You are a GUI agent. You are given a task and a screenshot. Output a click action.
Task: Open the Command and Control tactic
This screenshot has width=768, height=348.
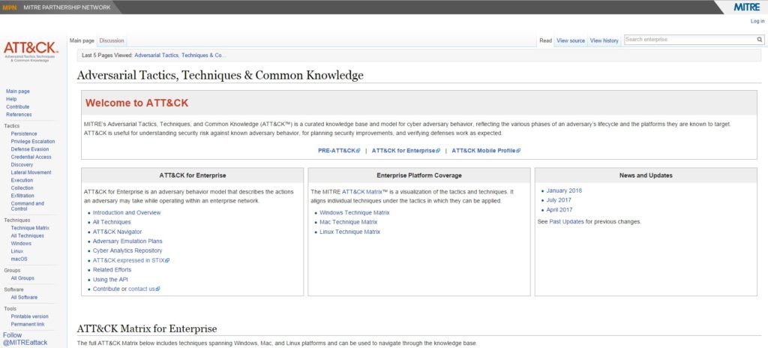[x=28, y=205]
